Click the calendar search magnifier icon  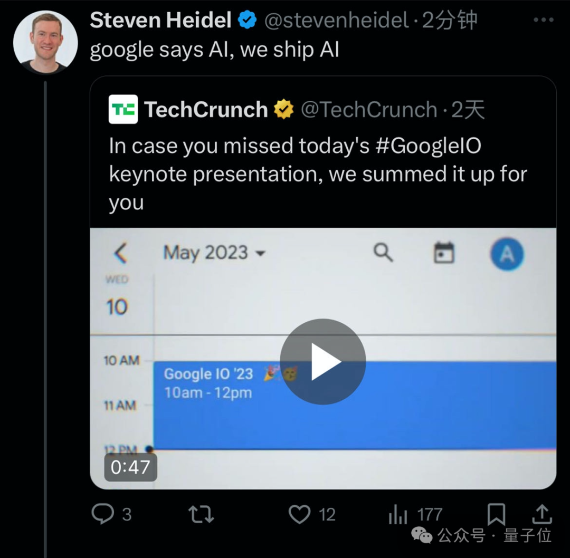tap(383, 253)
